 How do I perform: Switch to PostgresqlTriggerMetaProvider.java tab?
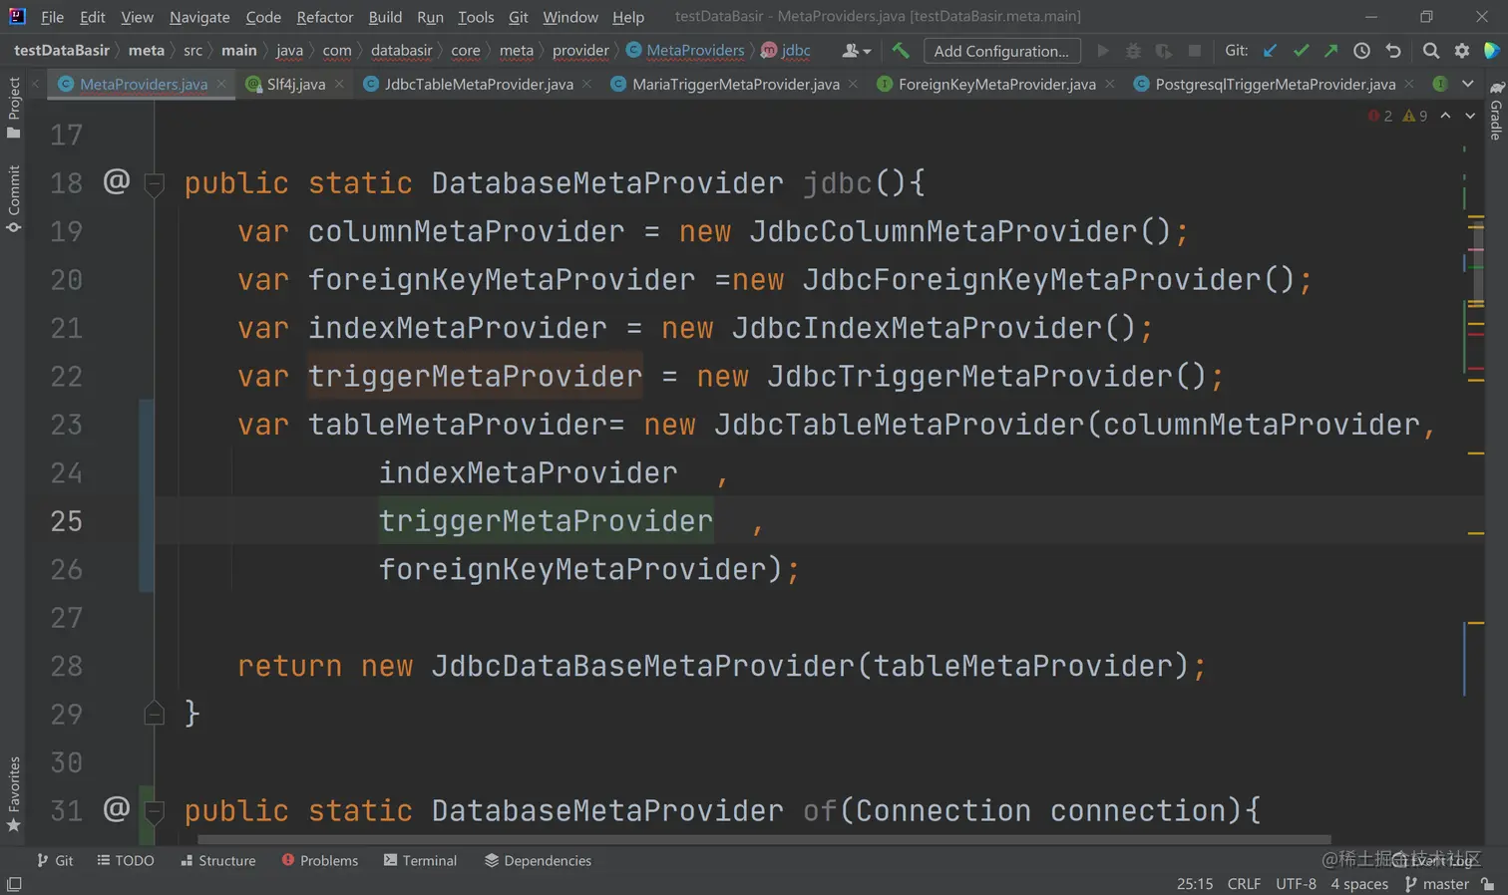tap(1275, 84)
